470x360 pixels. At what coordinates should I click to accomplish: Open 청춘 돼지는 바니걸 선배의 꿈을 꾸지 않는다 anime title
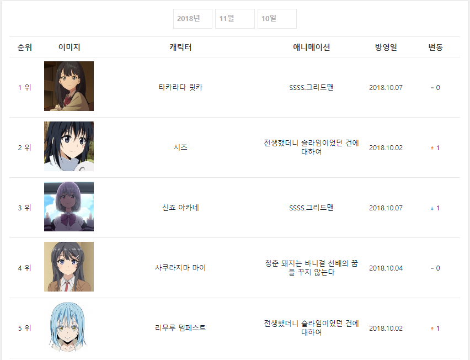click(311, 268)
